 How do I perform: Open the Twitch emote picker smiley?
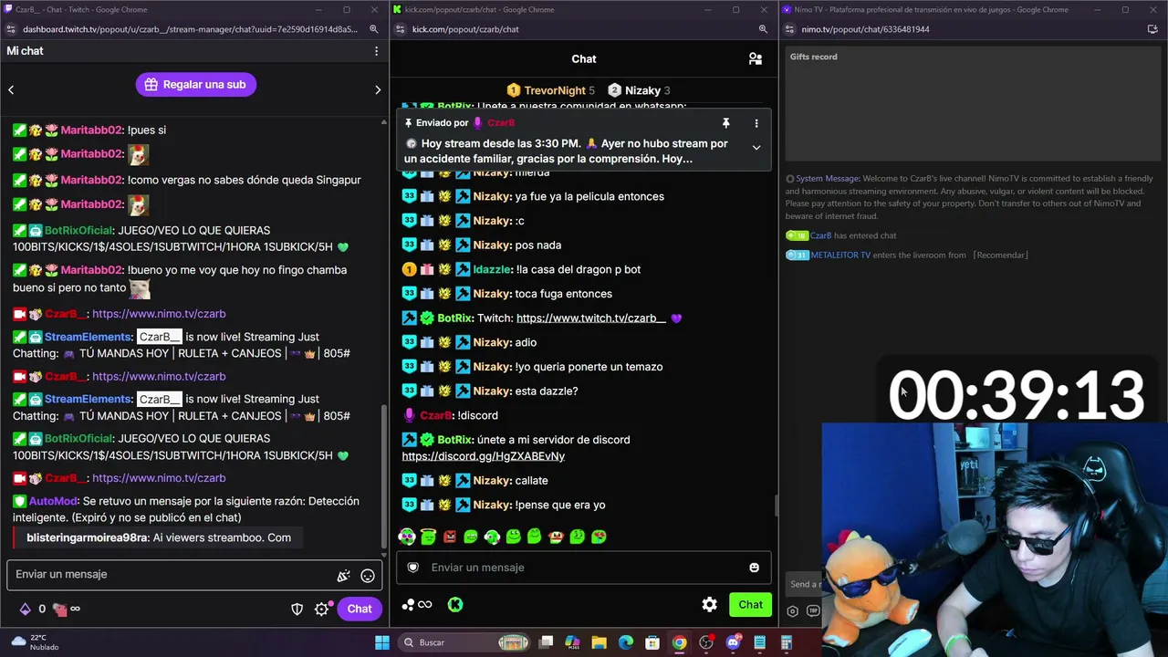tap(368, 575)
